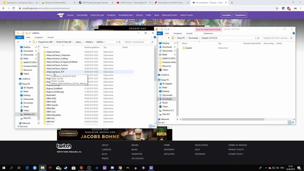Click the Registrieren button
The width and height of the screenshot is (304, 171).
point(240,15)
